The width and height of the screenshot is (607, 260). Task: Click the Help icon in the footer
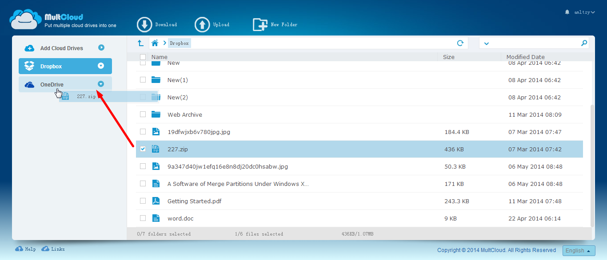19,249
